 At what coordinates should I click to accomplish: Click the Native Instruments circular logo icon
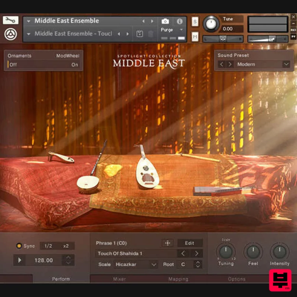pyautogui.click(x=11, y=34)
